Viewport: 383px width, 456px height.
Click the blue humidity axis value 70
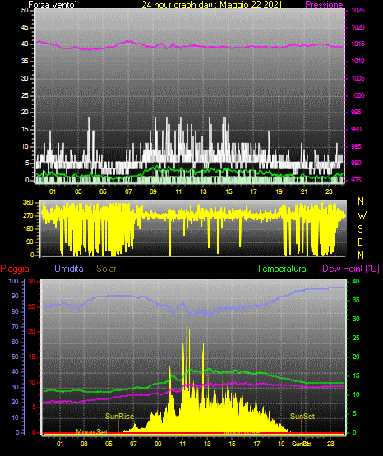pos(15,326)
